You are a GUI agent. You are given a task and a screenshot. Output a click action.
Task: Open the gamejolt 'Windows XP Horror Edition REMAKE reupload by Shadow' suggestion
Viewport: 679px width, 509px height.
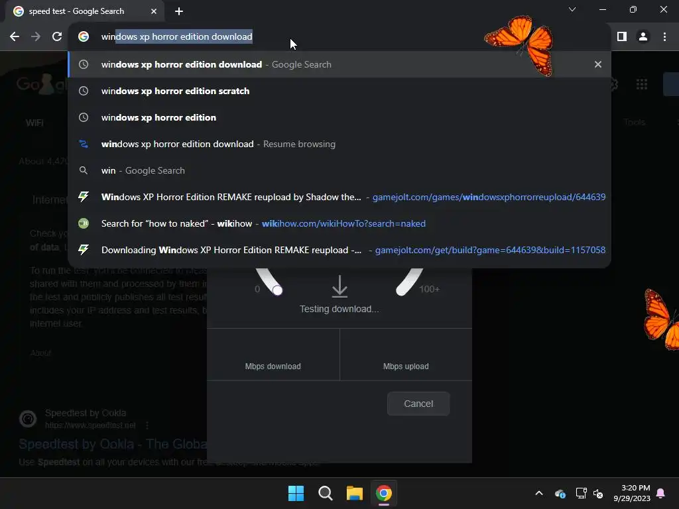click(x=339, y=197)
